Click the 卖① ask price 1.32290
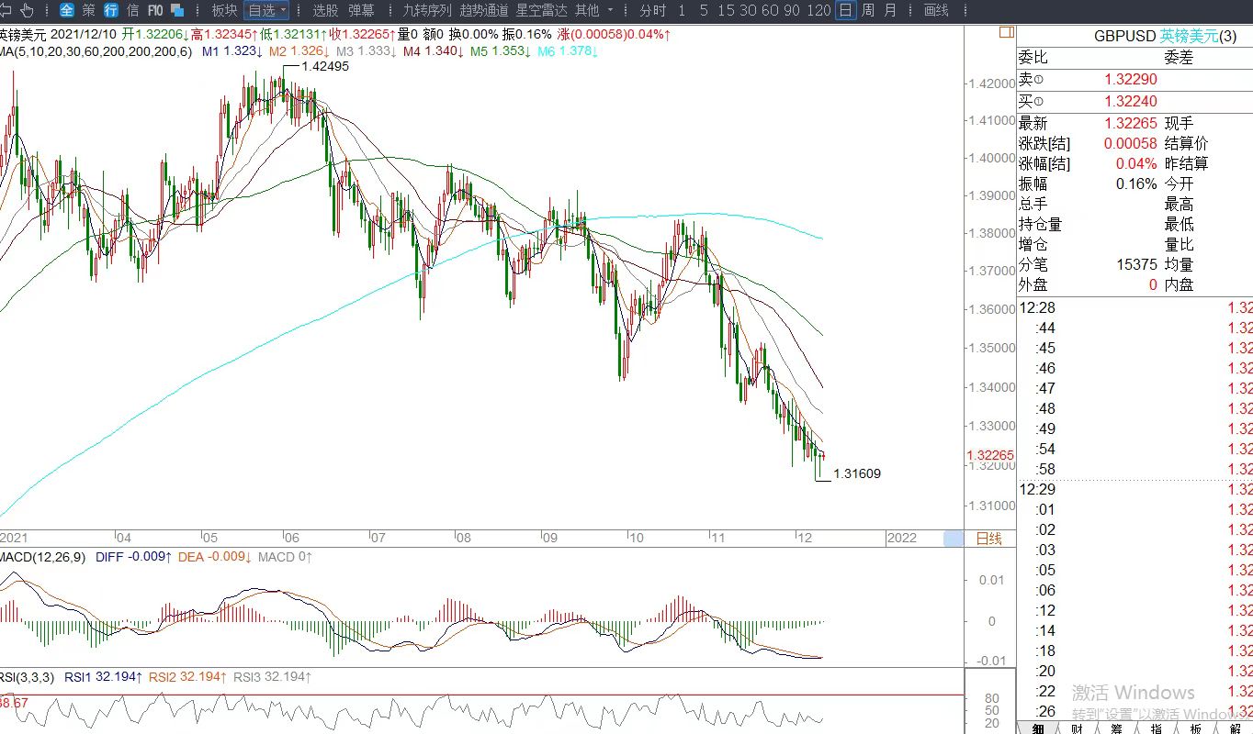The width and height of the screenshot is (1253, 734). [1131, 81]
